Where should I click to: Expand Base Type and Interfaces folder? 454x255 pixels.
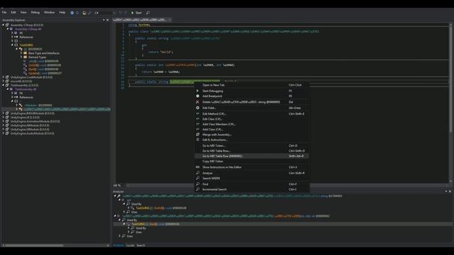[x=21, y=53]
